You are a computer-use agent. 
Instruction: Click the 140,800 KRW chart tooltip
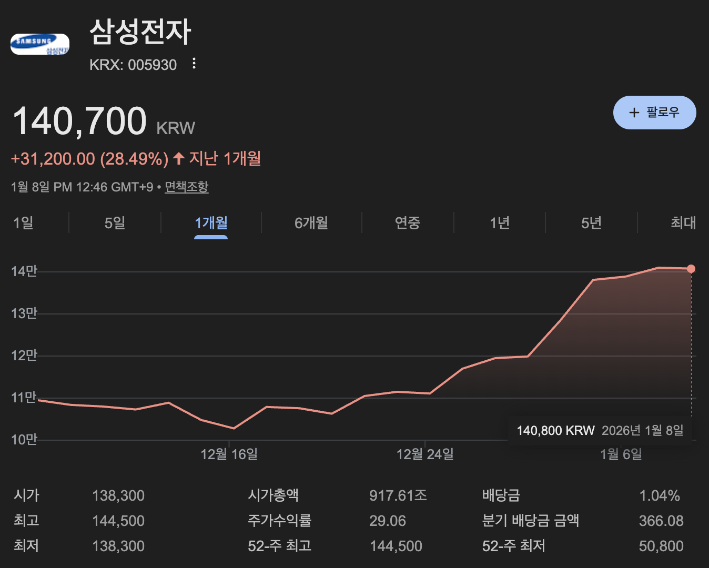click(600, 431)
